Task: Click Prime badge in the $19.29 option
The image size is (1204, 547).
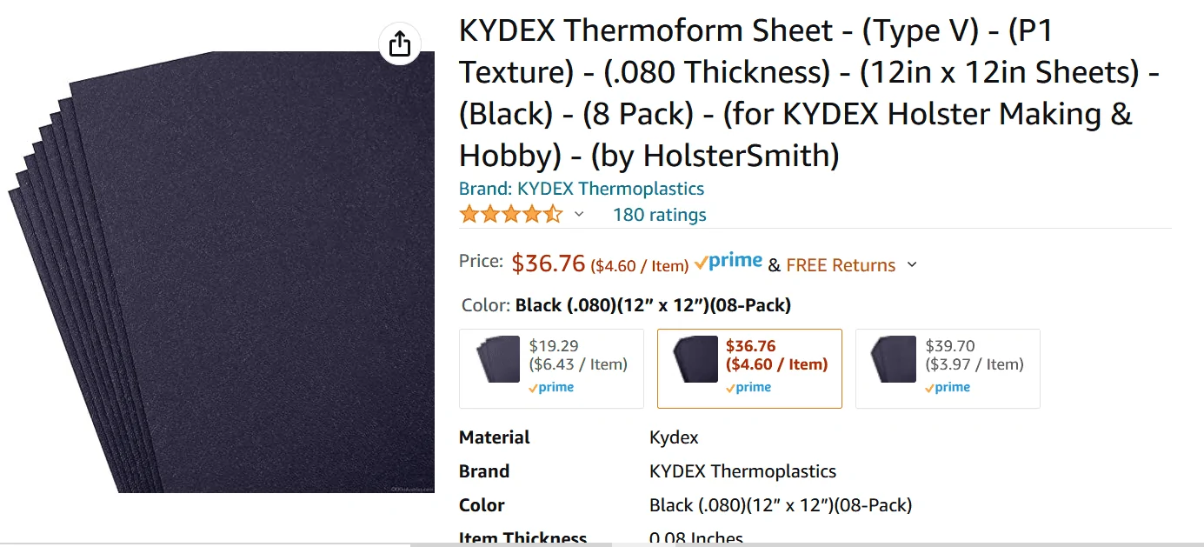Action: pos(551,388)
